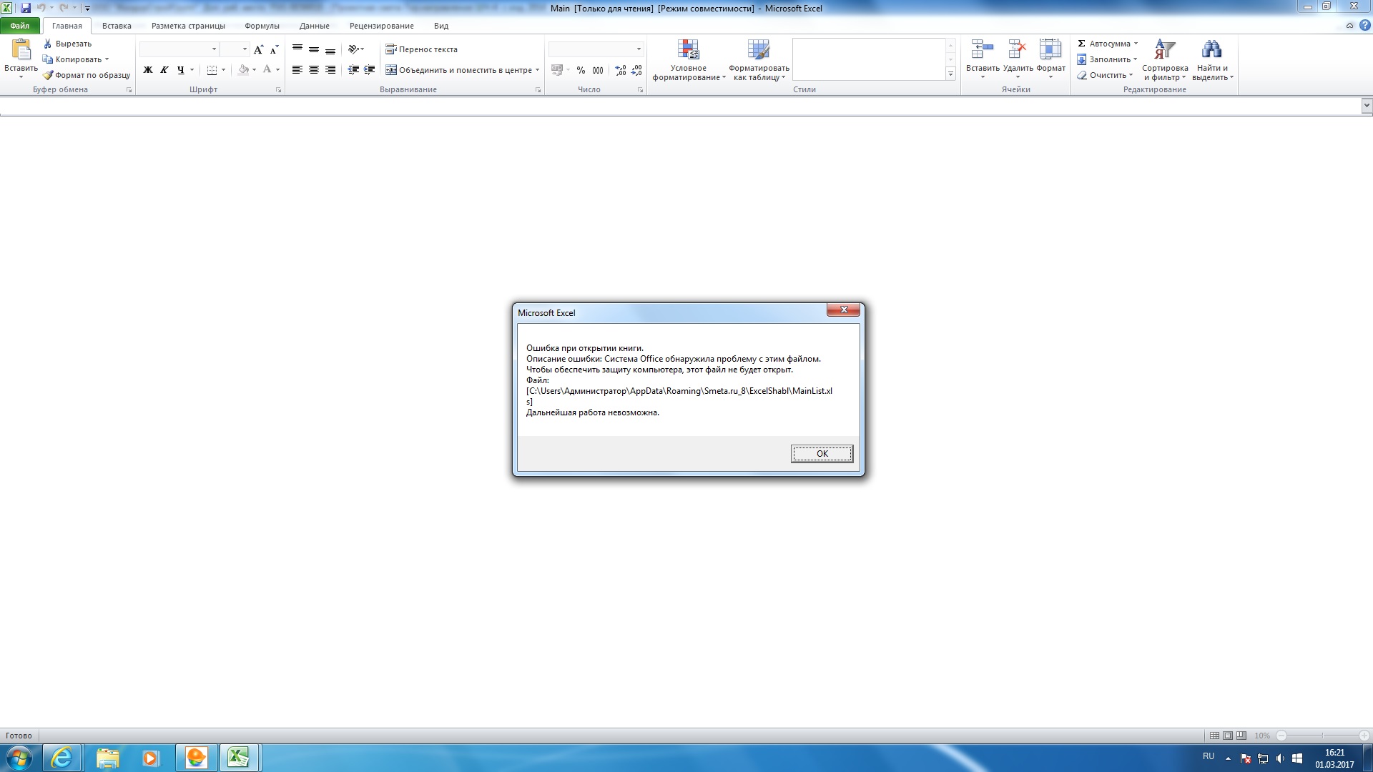Select Формат по образцу brush
The height and width of the screenshot is (772, 1373).
(87, 75)
